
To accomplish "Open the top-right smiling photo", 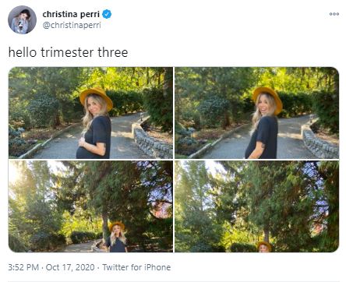I will pyautogui.click(x=257, y=113).
